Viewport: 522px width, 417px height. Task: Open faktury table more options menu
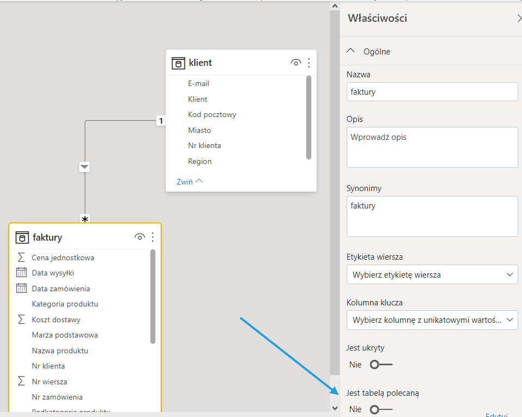point(153,237)
